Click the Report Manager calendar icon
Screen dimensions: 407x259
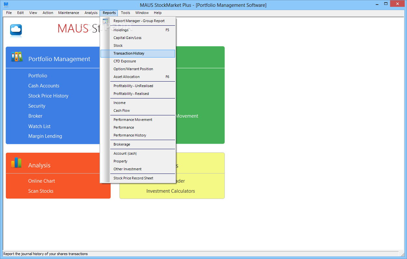click(105, 21)
